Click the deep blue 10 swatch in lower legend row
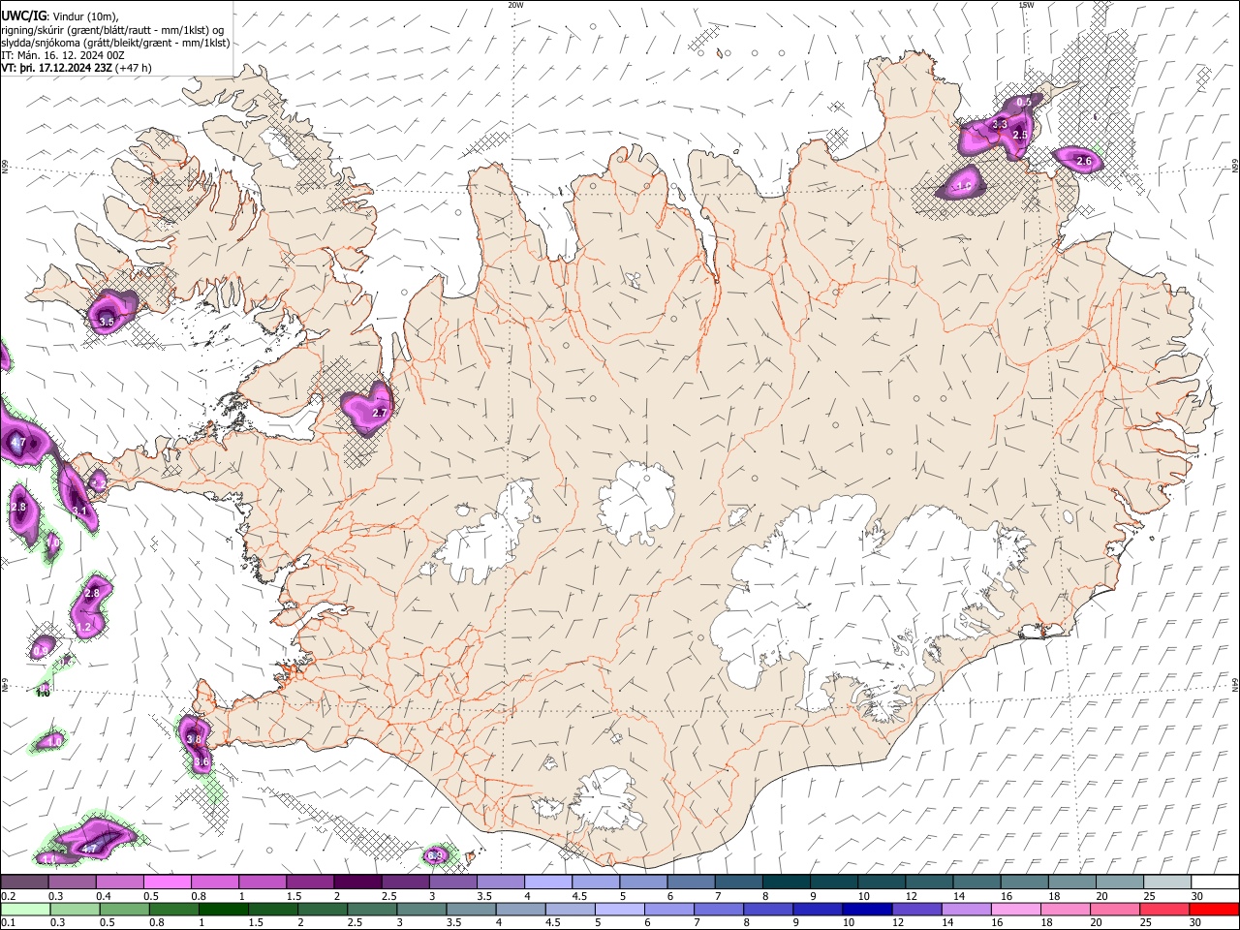Viewport: 1240px width, 930px height. coord(866,909)
